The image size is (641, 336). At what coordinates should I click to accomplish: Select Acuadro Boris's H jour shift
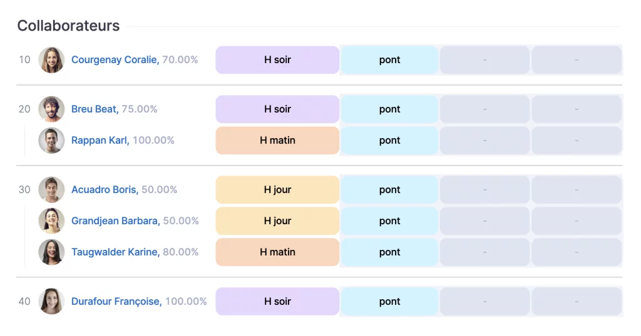[277, 190]
